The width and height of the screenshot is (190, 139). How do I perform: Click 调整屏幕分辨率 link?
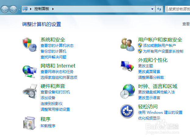tap(151, 77)
